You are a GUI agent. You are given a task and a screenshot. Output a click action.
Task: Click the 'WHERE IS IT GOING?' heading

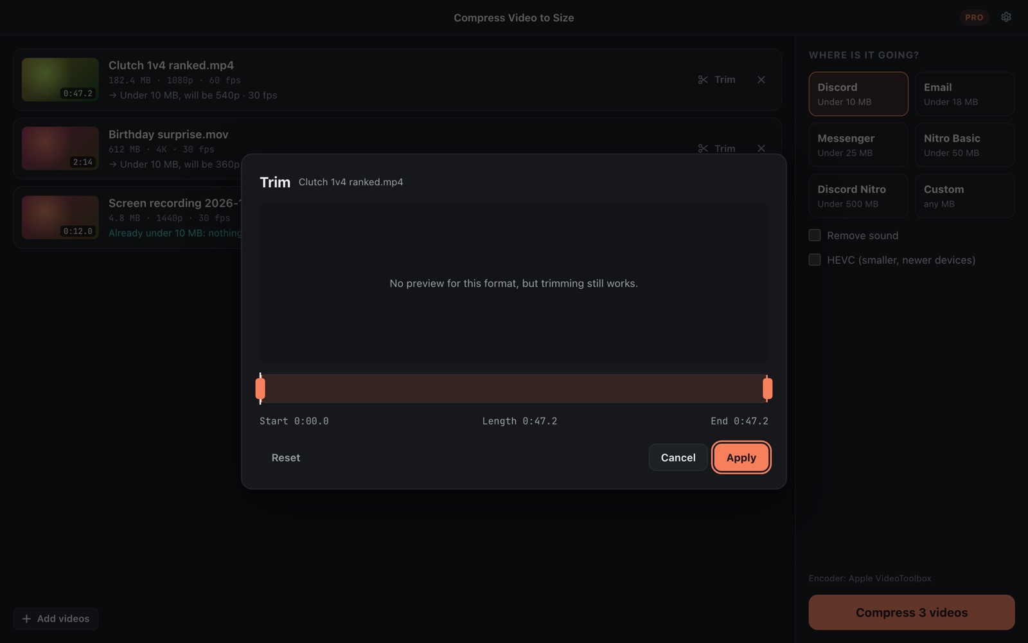[x=864, y=55]
